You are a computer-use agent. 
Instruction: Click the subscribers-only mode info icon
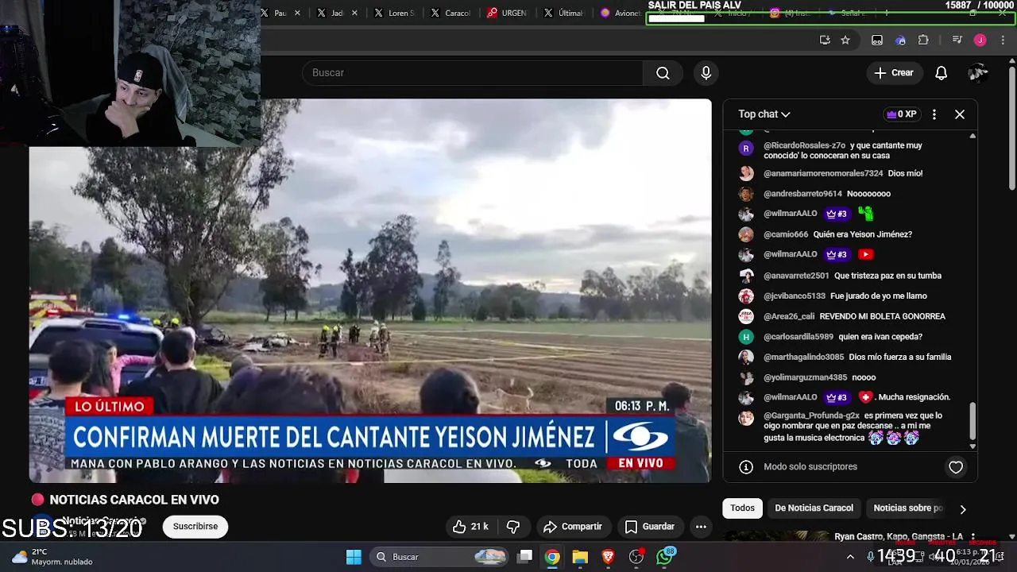pos(746,467)
